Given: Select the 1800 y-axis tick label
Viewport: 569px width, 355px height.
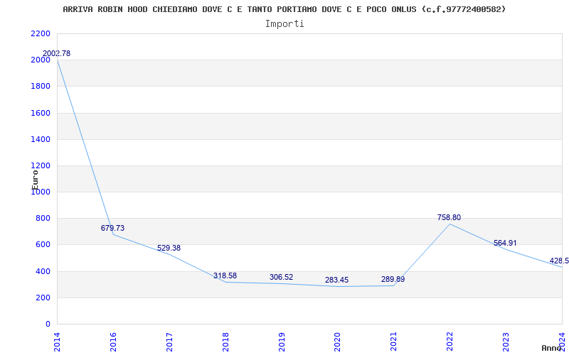Looking at the screenshot, I should click(x=41, y=87).
